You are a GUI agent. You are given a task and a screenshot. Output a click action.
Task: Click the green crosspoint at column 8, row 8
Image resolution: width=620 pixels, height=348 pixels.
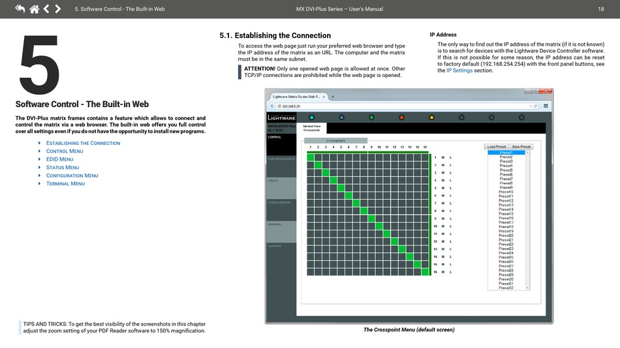tap(364, 211)
